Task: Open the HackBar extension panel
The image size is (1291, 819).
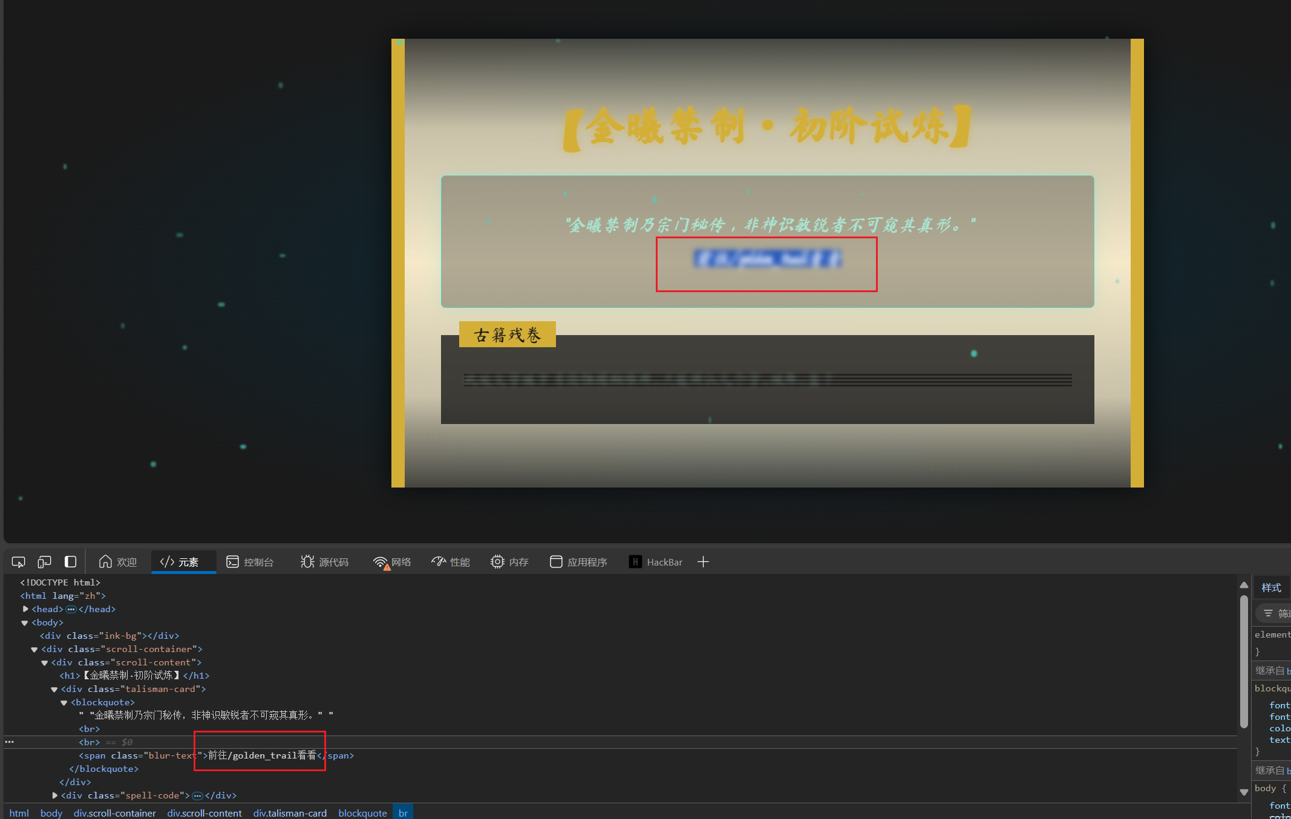Action: [656, 562]
